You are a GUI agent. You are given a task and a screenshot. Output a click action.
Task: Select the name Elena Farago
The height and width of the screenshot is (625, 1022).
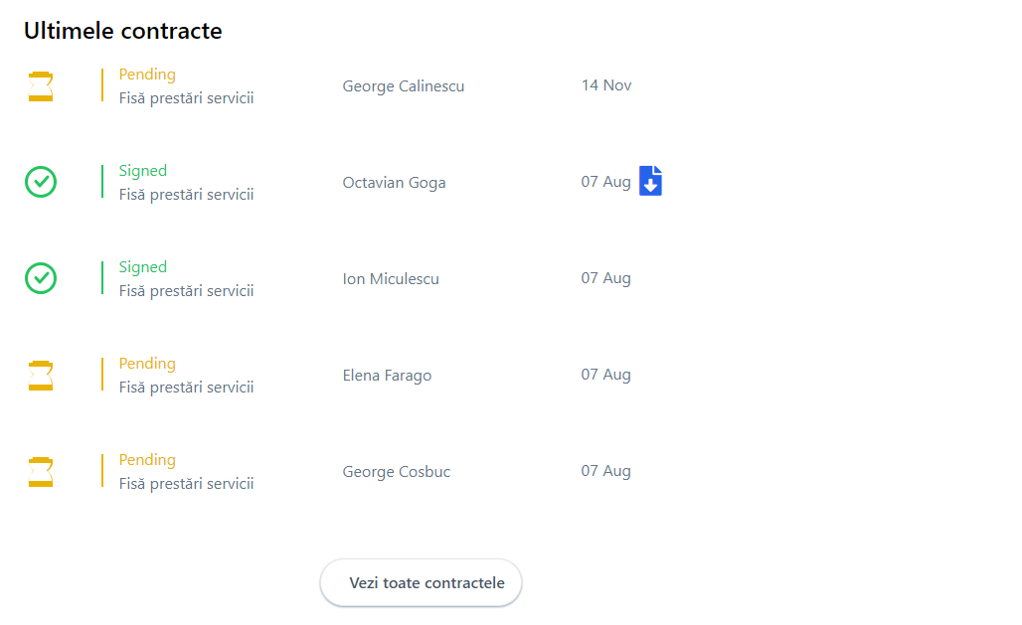pyautogui.click(x=387, y=376)
